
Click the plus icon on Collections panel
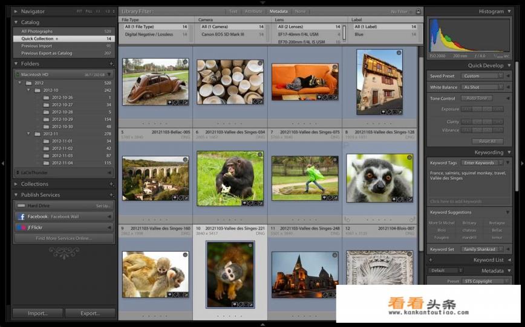click(111, 184)
